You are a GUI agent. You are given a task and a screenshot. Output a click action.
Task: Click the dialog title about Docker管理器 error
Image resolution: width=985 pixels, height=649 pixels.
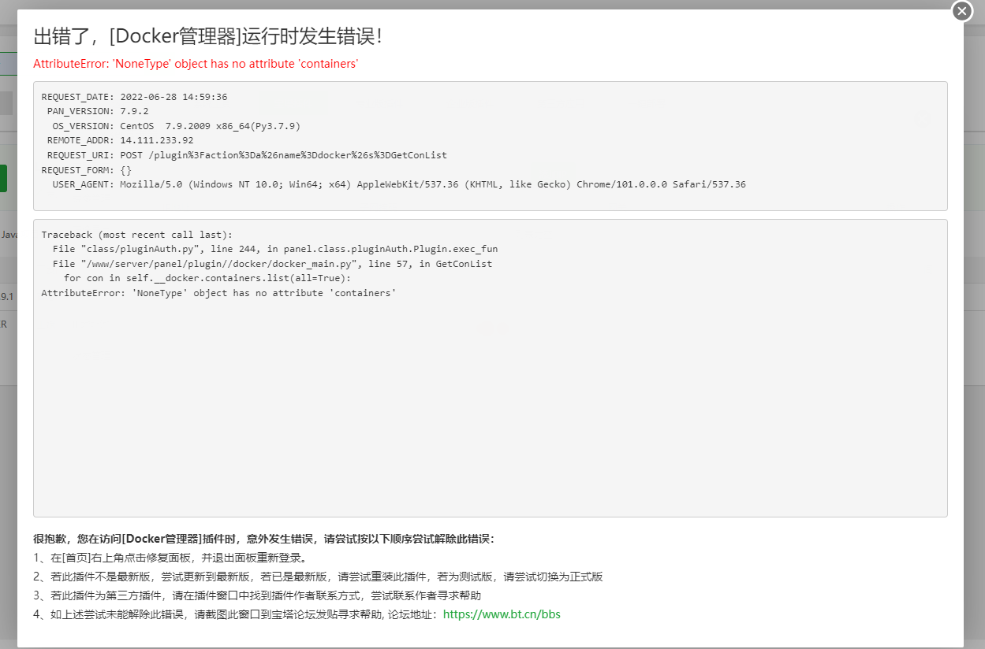[x=208, y=36]
